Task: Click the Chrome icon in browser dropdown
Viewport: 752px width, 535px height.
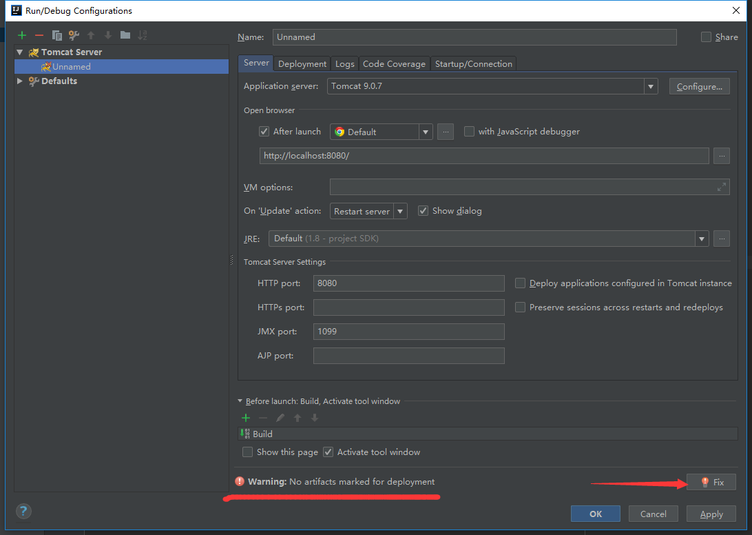Action: pos(340,132)
